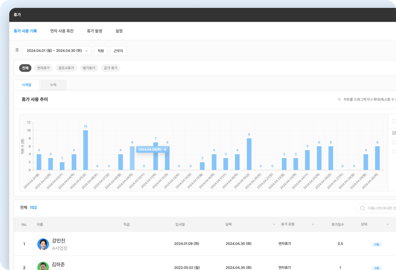The width and height of the screenshot is (396, 270).
Task: Click the chart bar for 2024.04.25(목)
Action: coord(319,158)
